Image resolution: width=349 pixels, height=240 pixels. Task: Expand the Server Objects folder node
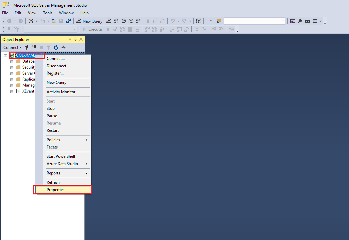(12, 74)
